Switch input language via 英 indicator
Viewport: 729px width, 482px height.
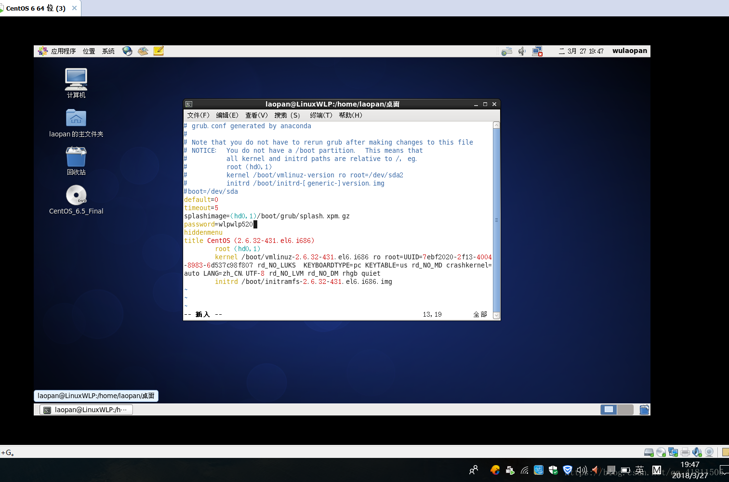point(639,470)
